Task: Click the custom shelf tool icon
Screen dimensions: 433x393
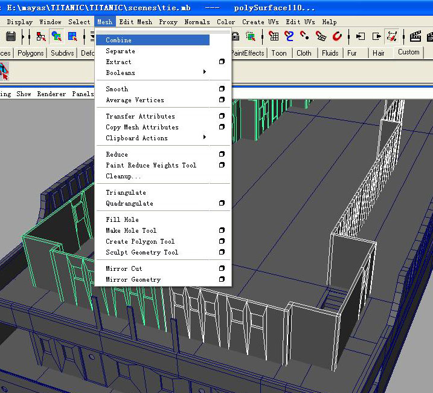Action: pyautogui.click(x=4, y=71)
